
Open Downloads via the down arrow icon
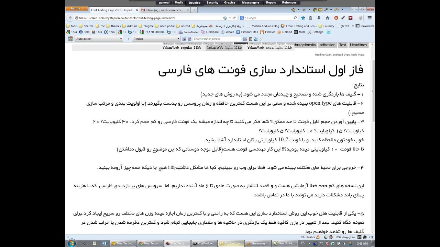coord(319,18)
